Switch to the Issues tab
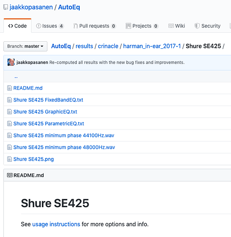The height and width of the screenshot is (237, 231). (50, 26)
